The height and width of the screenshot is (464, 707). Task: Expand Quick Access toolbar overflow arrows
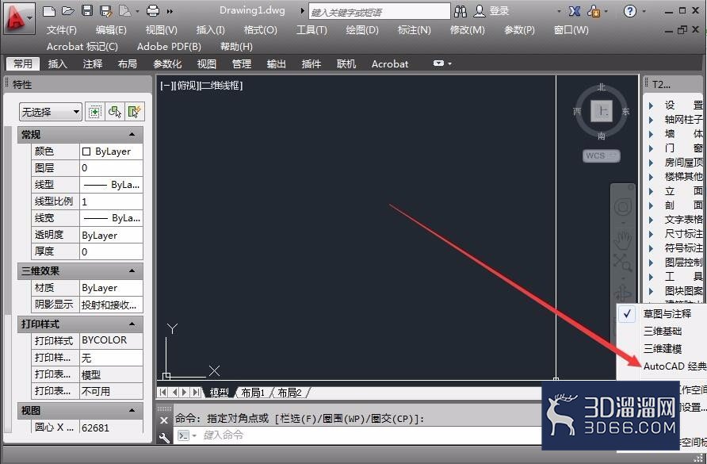(170, 11)
